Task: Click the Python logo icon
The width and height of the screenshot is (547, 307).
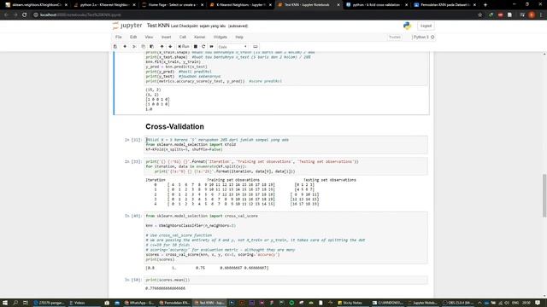Action: [407, 26]
